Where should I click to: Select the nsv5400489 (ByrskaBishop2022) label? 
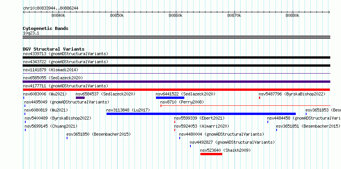[58, 118]
